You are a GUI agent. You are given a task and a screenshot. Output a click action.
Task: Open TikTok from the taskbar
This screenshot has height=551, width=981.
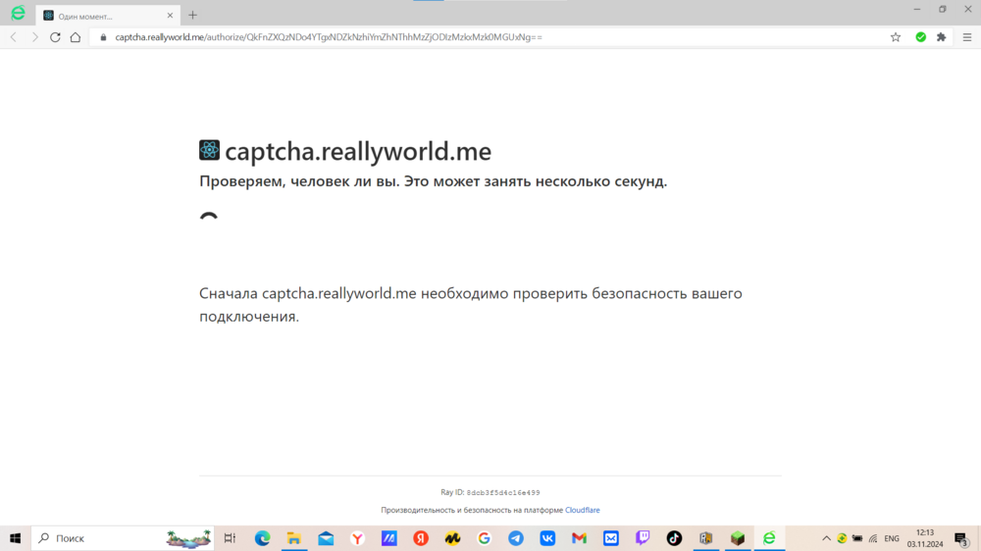click(x=674, y=538)
